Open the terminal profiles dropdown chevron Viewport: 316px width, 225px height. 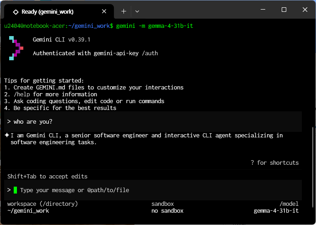[x=137, y=11]
